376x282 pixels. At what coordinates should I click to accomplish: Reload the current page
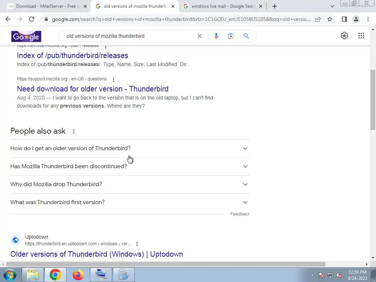click(32, 19)
